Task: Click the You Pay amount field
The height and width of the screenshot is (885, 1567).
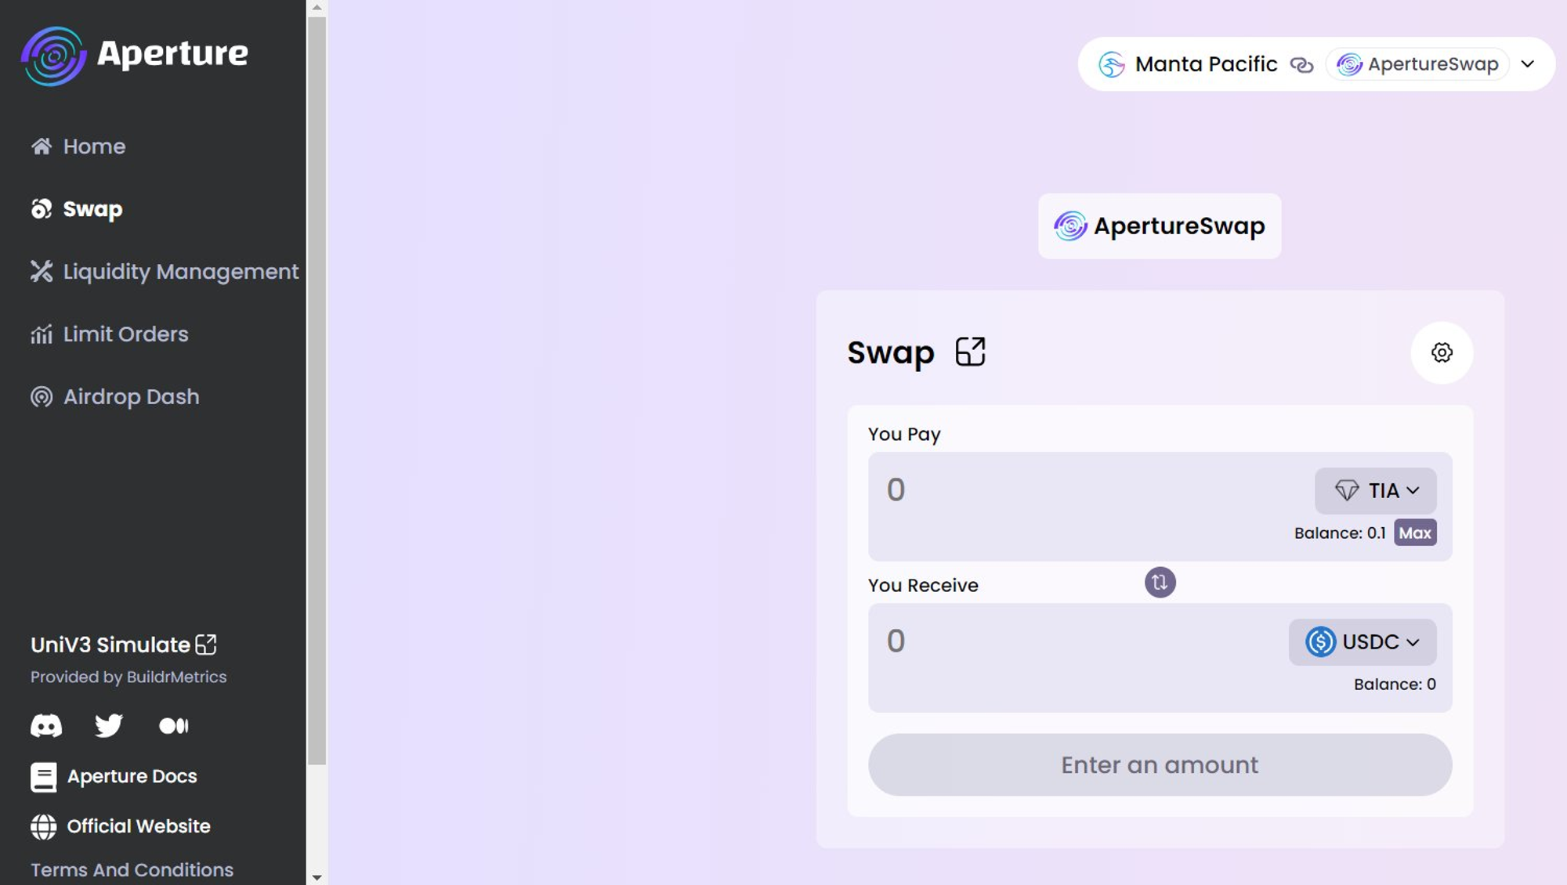Action: point(1089,491)
